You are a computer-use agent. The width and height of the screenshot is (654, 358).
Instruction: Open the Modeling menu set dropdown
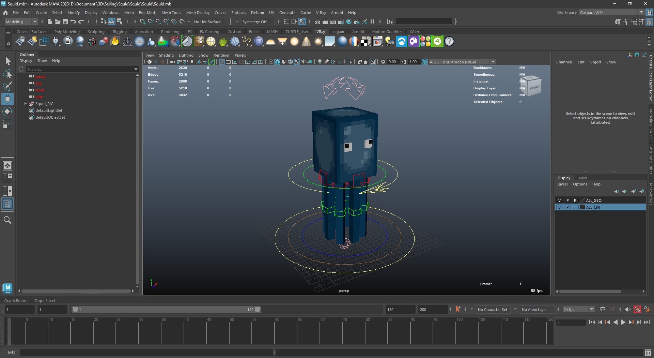(21, 21)
